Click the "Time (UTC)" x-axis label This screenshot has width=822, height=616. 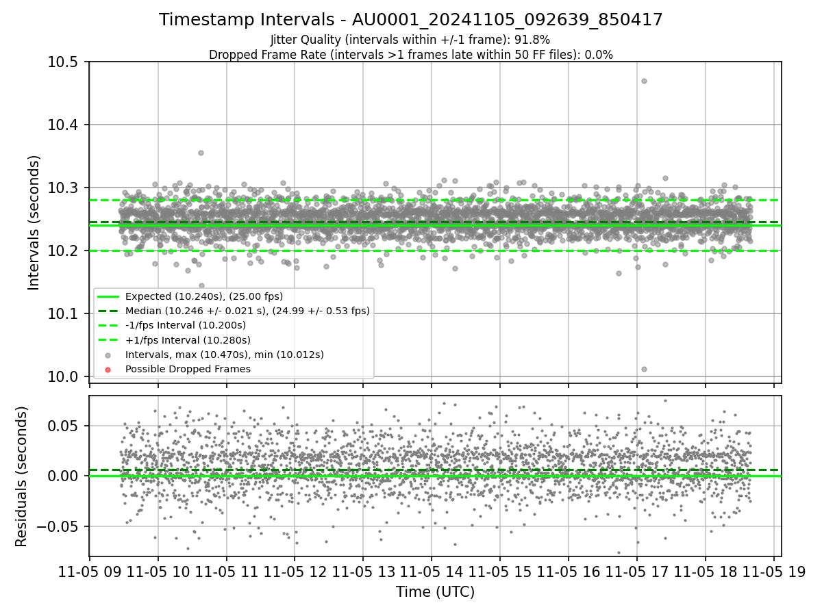(x=435, y=592)
